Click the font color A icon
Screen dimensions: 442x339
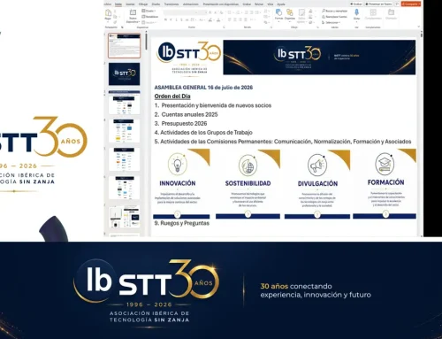pos(218,19)
